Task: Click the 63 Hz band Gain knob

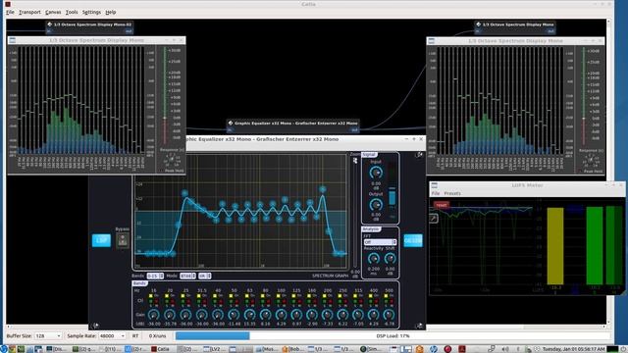Action: coord(249,315)
